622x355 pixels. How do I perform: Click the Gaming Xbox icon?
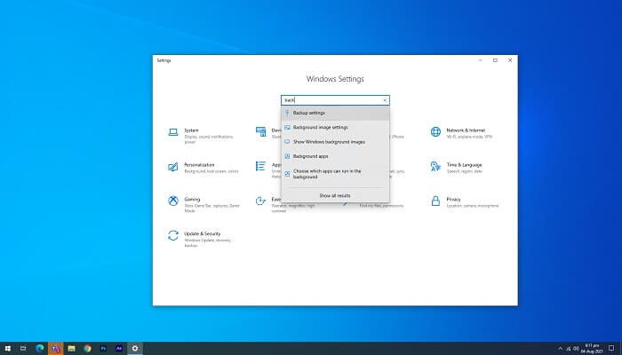pyautogui.click(x=173, y=201)
